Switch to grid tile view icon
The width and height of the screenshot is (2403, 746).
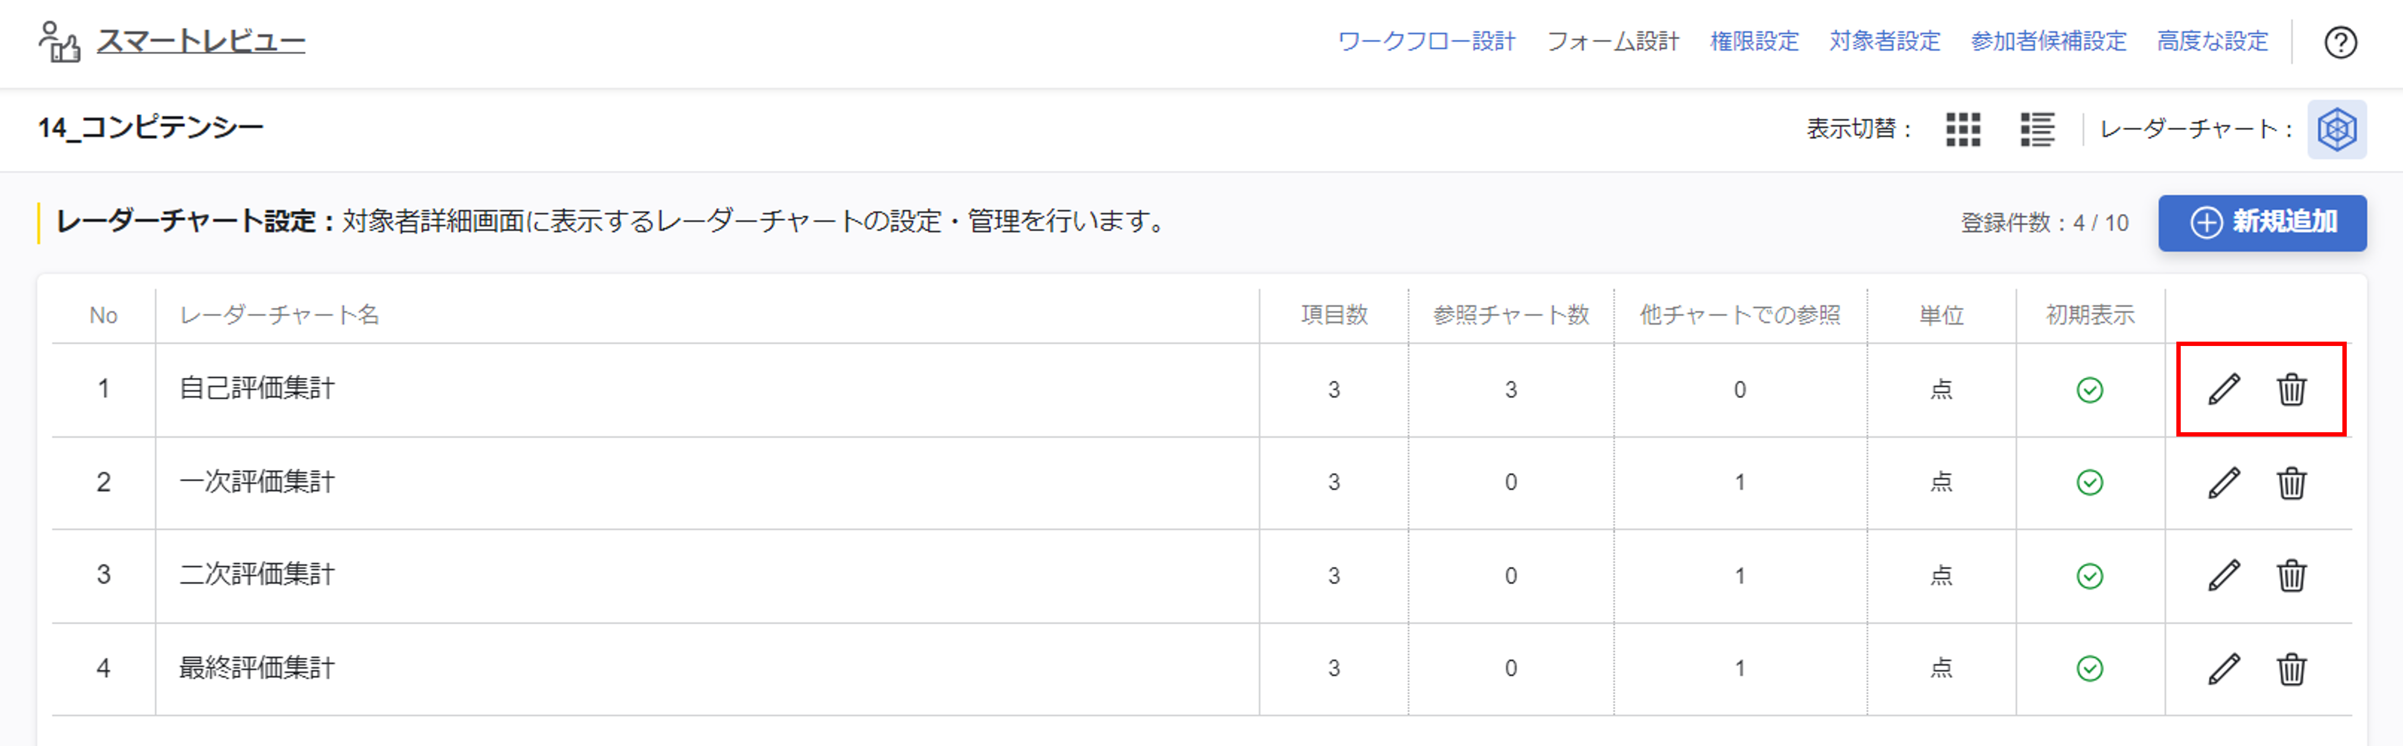point(1963,130)
